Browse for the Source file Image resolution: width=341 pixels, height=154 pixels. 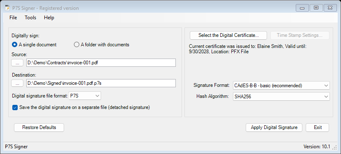point(17,63)
